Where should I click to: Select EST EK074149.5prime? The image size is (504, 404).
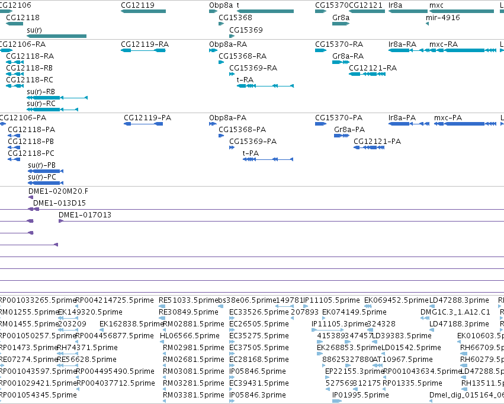354,312
